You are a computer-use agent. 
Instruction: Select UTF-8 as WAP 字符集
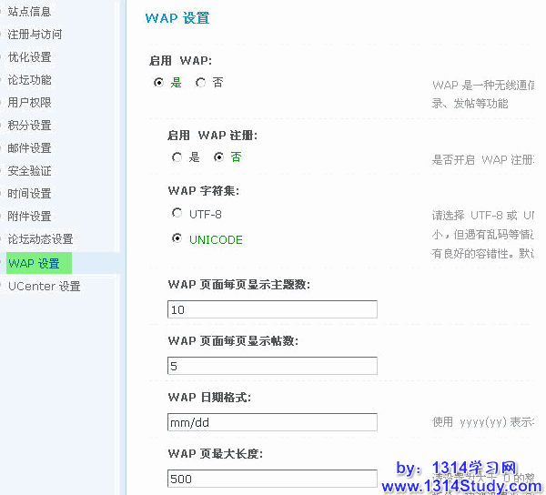[177, 214]
